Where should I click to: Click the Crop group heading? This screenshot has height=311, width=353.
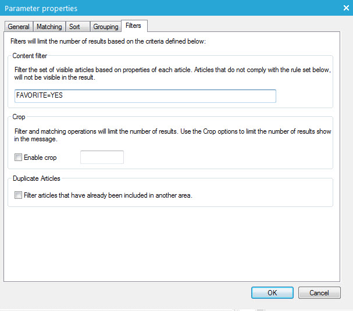(x=19, y=117)
